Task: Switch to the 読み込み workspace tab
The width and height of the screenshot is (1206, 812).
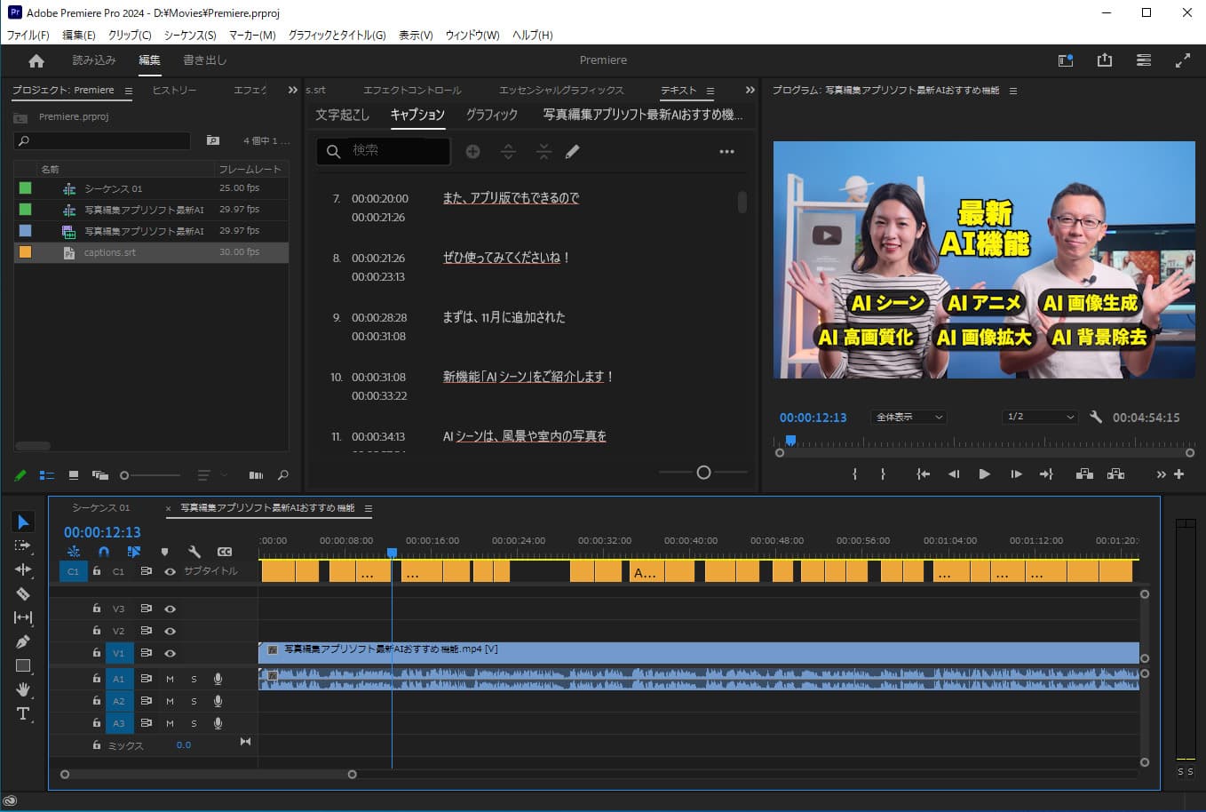Action: pos(94,60)
